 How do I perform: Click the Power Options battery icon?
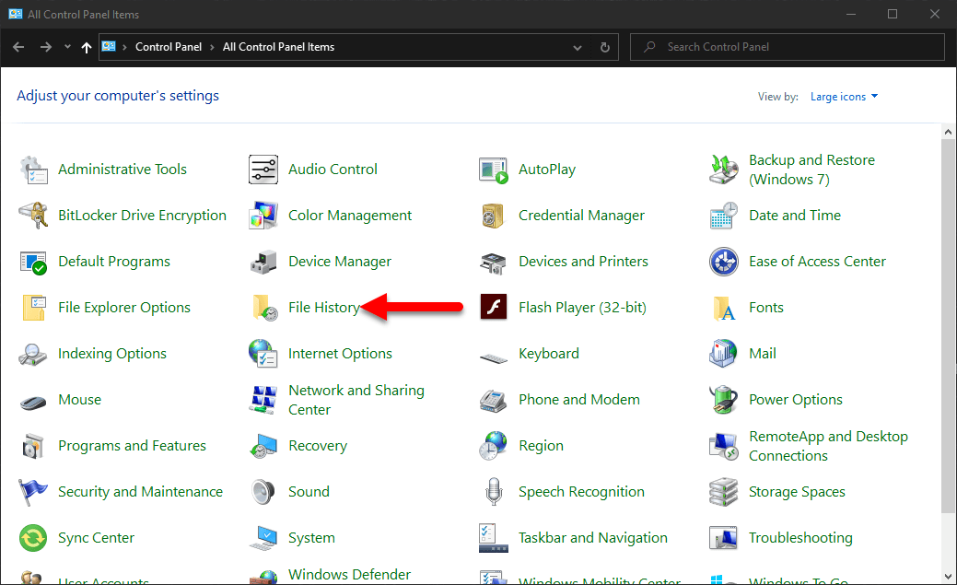tap(724, 400)
